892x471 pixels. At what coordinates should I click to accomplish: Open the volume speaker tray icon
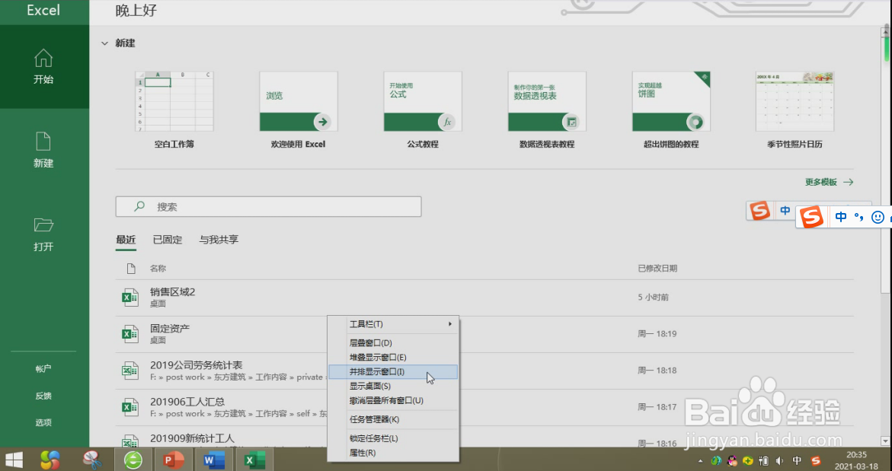pos(780,461)
